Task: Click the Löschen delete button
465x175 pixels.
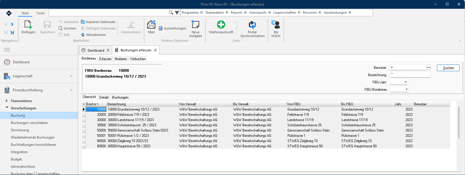Action: pyautogui.click(x=67, y=28)
